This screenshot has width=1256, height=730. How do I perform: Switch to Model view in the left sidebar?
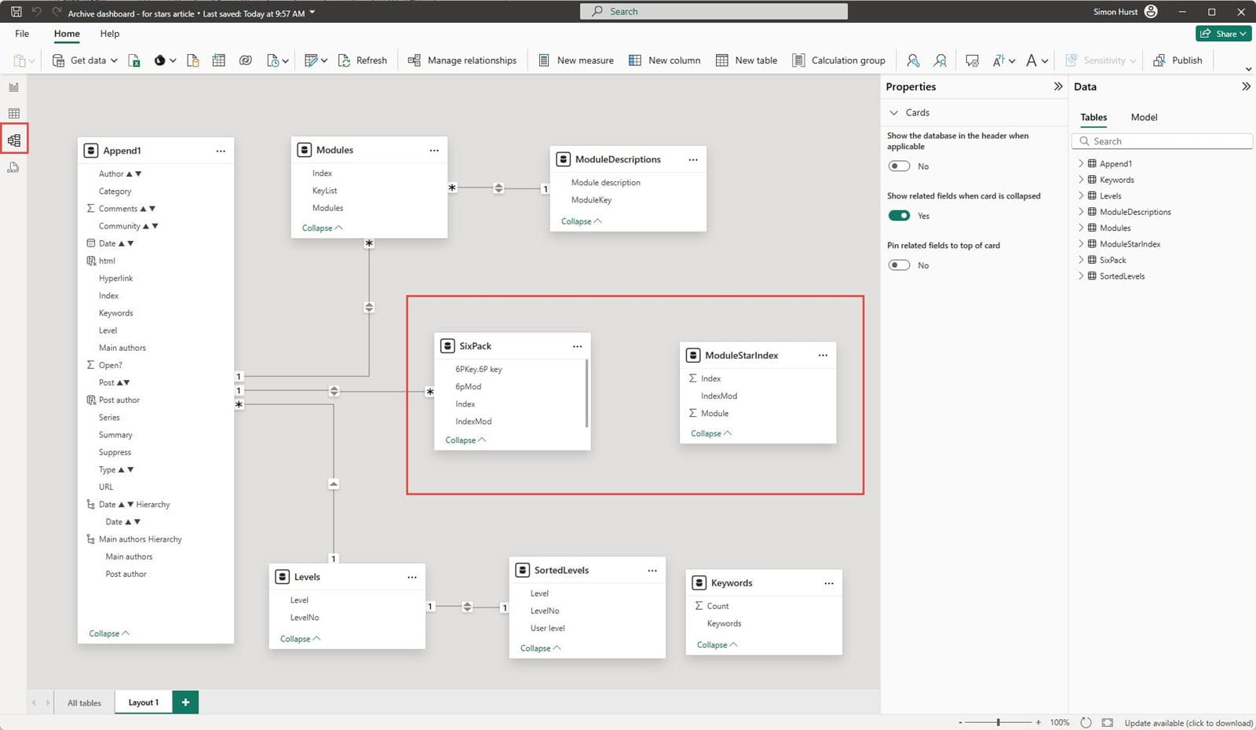[13, 139]
